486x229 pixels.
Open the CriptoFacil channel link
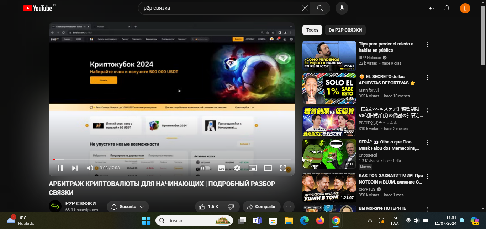368,155
